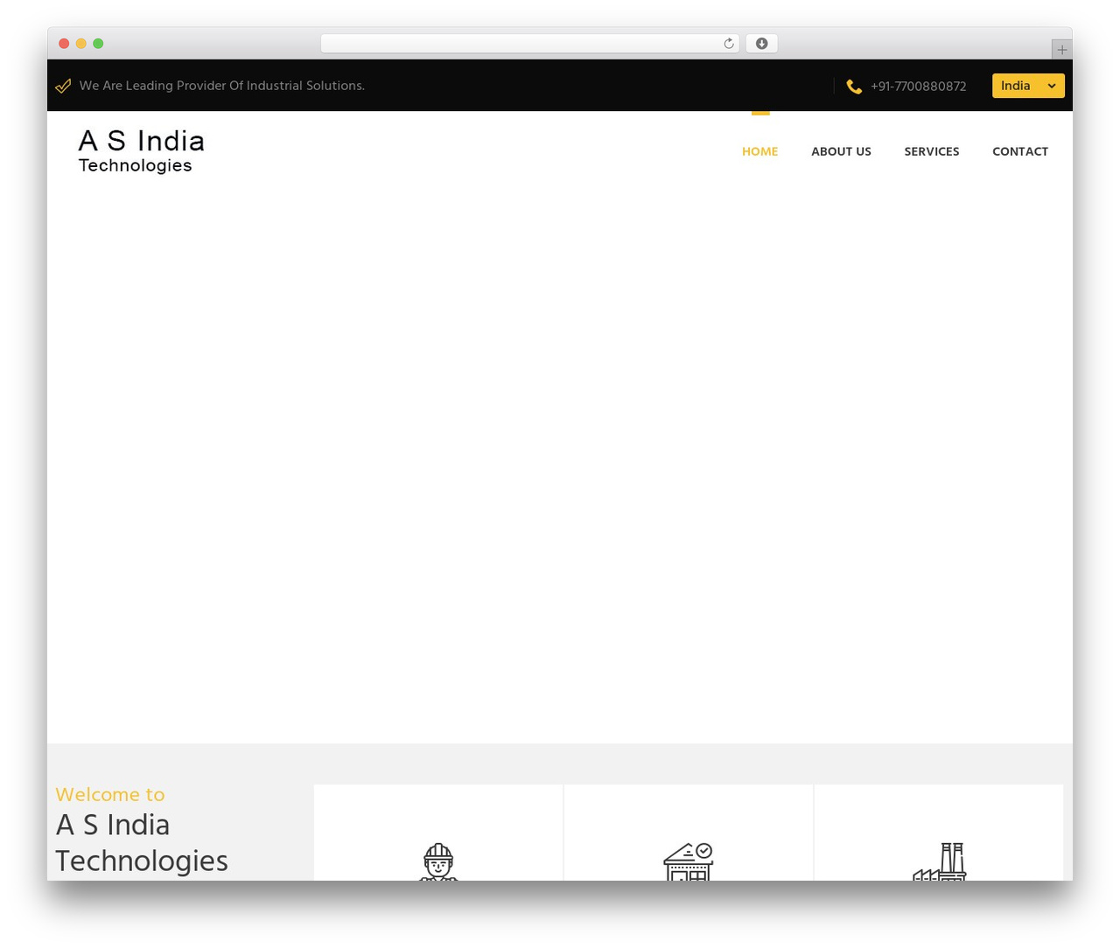Click the browser reload icon

coord(728,44)
